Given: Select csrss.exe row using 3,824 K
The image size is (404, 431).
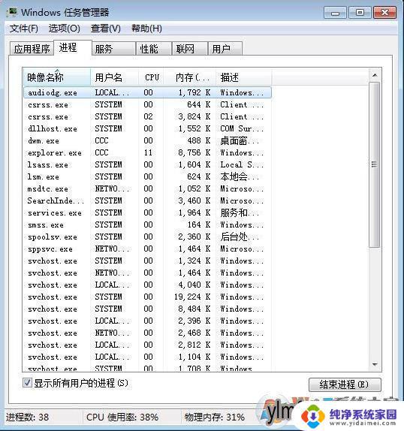Looking at the screenshot, I should click(147, 116).
